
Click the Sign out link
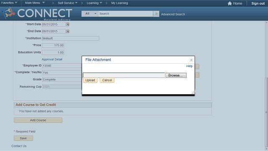[x=258, y=3]
